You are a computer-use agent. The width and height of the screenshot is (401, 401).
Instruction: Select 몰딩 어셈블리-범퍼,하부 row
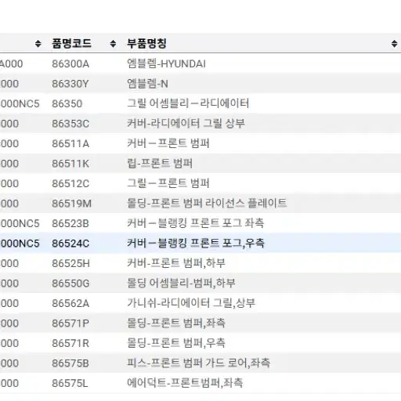[x=200, y=284]
